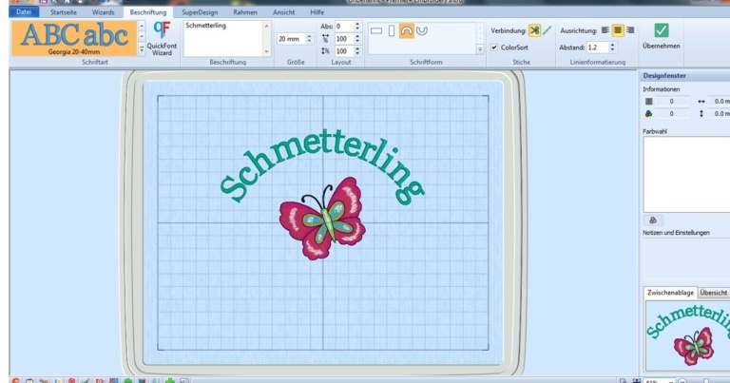Click the green plus icon in bottom toolbar
Screen dimensions: 730x383
170,381
